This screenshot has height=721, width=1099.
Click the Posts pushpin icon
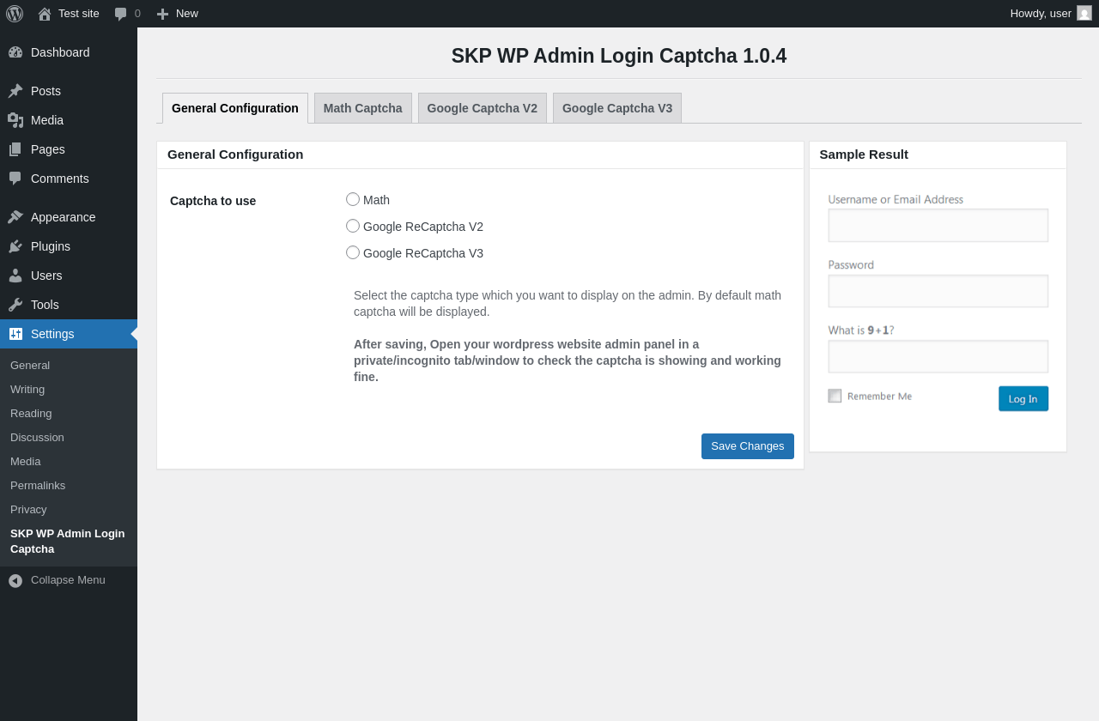tap(15, 91)
